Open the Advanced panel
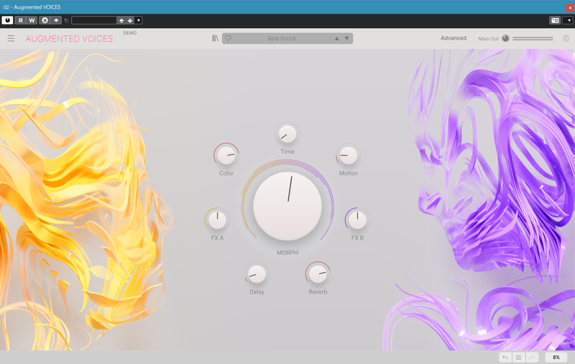The height and width of the screenshot is (364, 575). [x=454, y=38]
